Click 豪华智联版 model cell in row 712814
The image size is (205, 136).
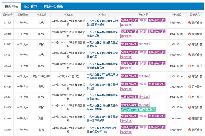pyautogui.click(x=68, y=130)
